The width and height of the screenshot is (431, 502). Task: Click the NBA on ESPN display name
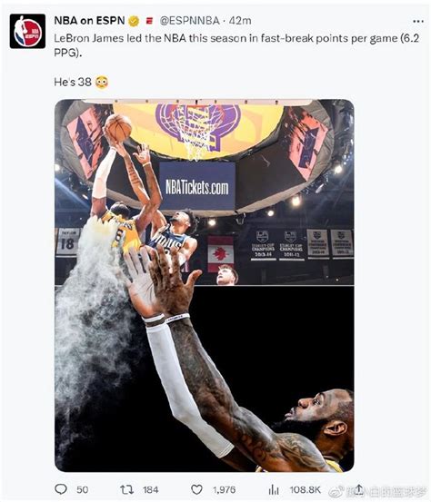[x=89, y=21]
